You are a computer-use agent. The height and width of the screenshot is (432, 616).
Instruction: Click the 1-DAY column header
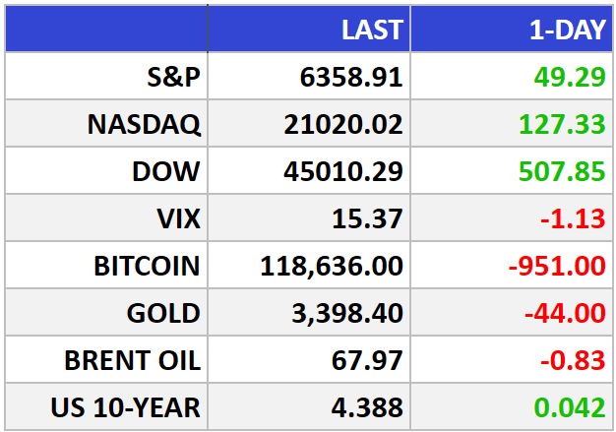[x=567, y=30]
